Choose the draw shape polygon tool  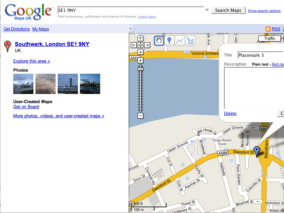191,41
